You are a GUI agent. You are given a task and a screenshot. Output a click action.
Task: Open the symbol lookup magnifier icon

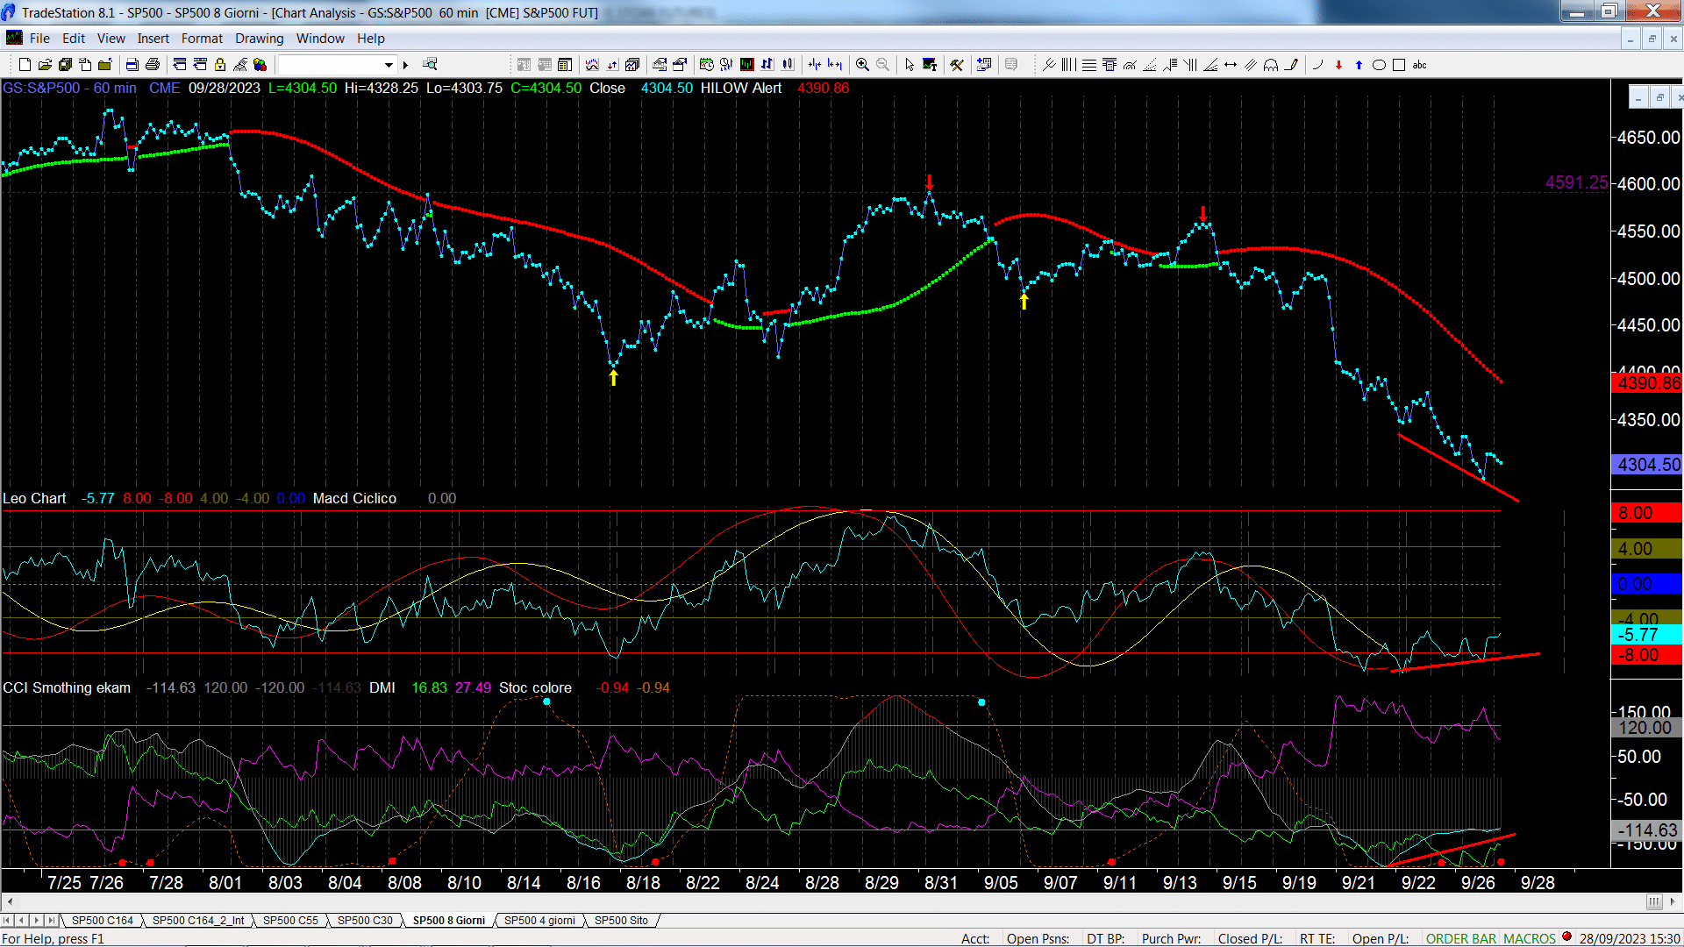point(430,64)
